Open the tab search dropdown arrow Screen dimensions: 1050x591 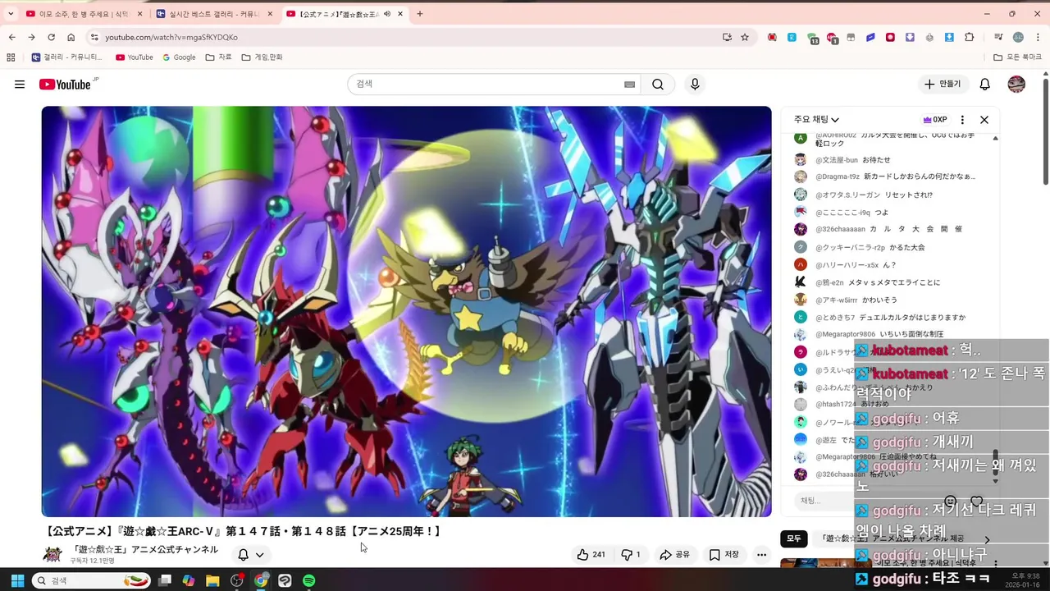[x=11, y=13]
